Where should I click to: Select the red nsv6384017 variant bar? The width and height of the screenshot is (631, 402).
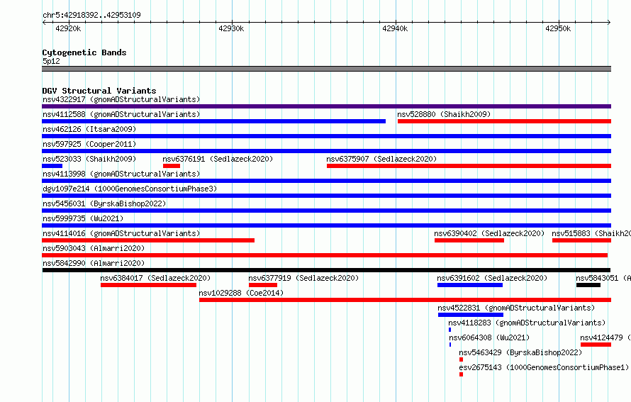[148, 285]
